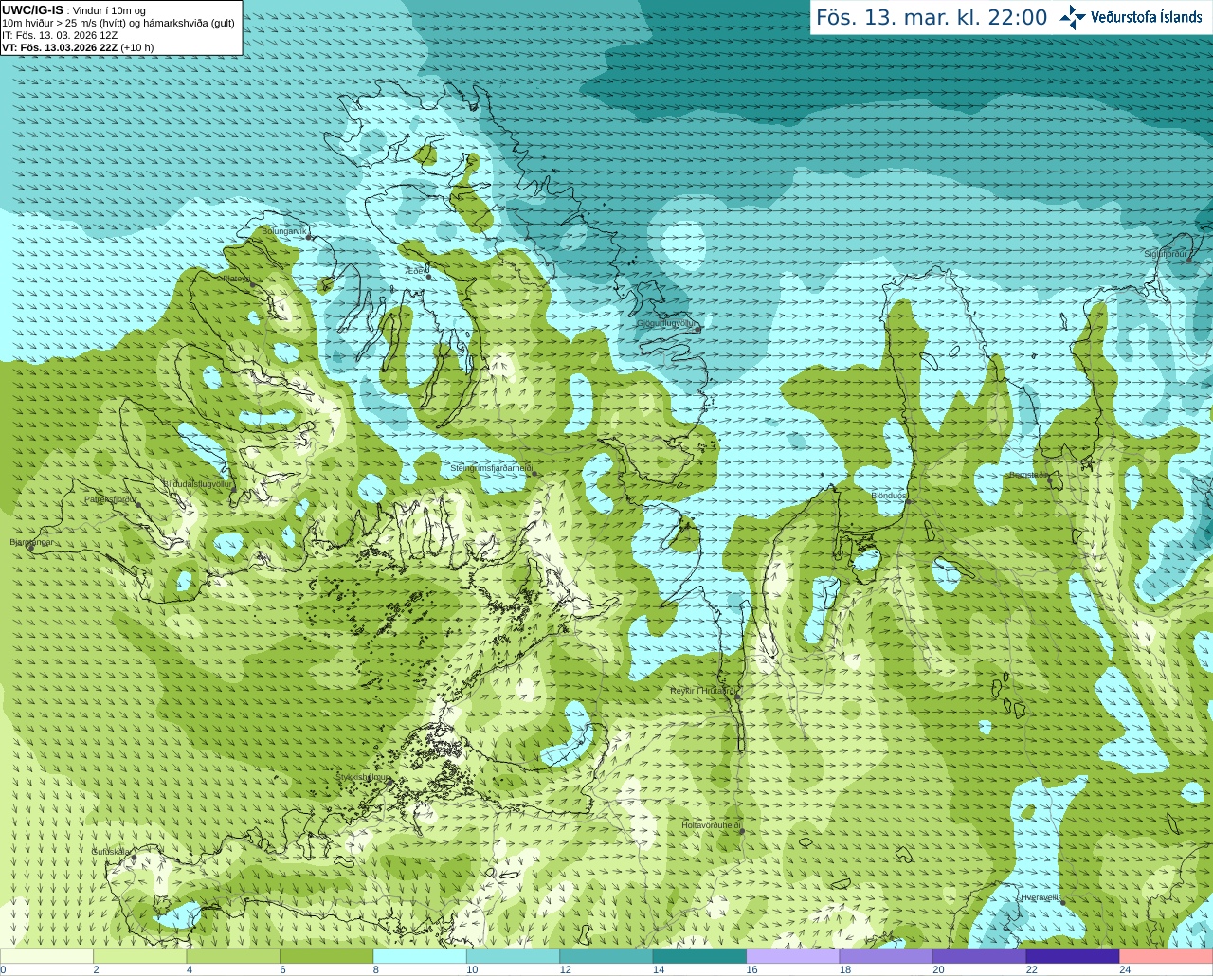Click the Holtavörðuheiði station label
The image size is (1213, 976).
[x=711, y=825]
